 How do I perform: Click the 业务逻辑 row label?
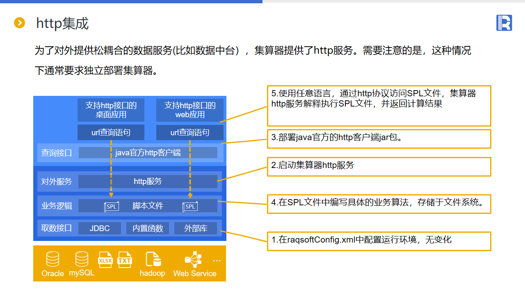coord(57,206)
